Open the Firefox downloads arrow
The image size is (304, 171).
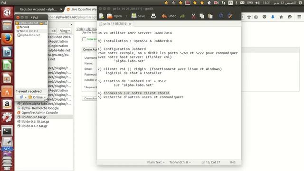click(x=273, y=17)
